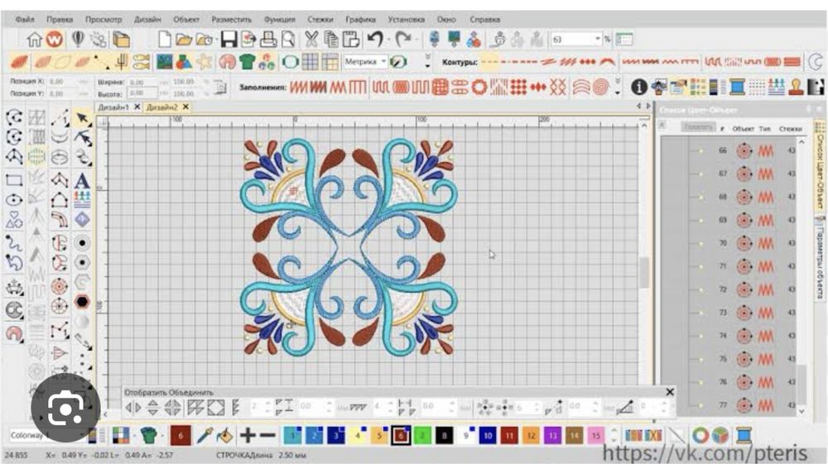Viewport: 828px width, 464px height.
Task: Click the Home icon in the toolbar
Action: click(x=34, y=39)
